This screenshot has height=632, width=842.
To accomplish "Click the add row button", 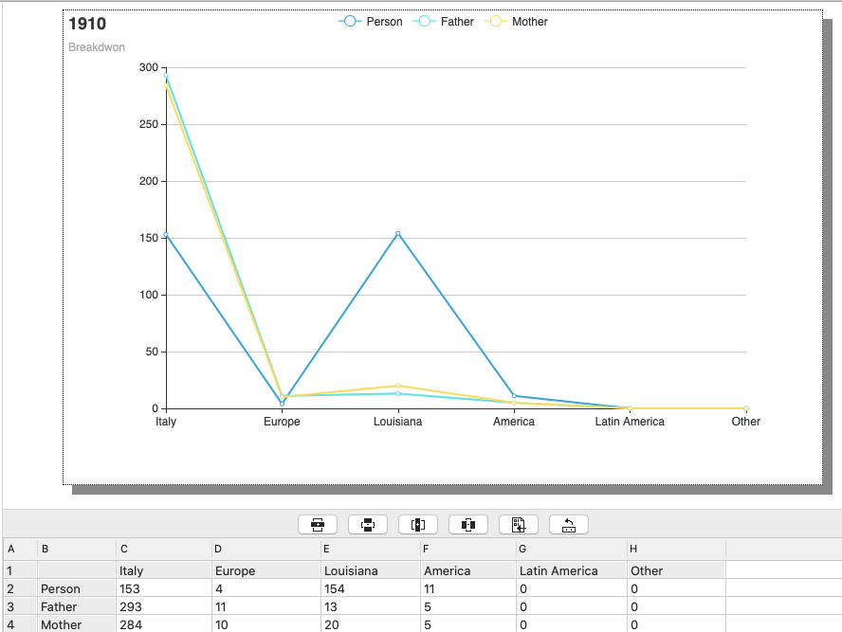I will coord(318,524).
